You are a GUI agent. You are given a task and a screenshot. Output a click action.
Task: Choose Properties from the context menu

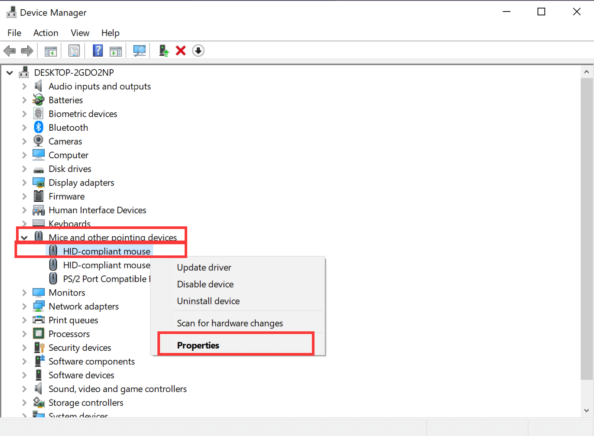[198, 345]
